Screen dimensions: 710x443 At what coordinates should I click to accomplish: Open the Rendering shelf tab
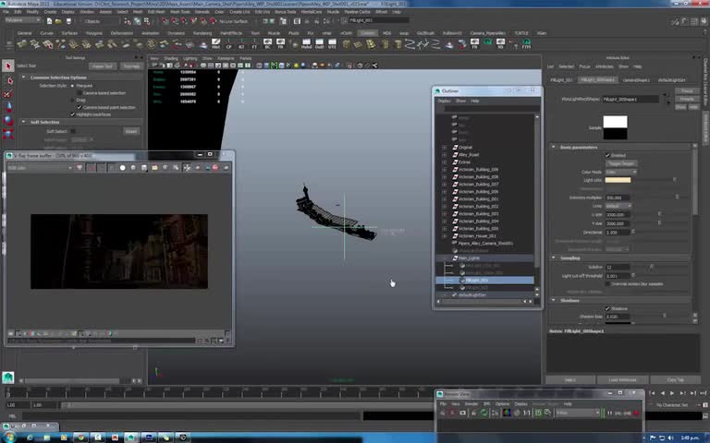202,32
